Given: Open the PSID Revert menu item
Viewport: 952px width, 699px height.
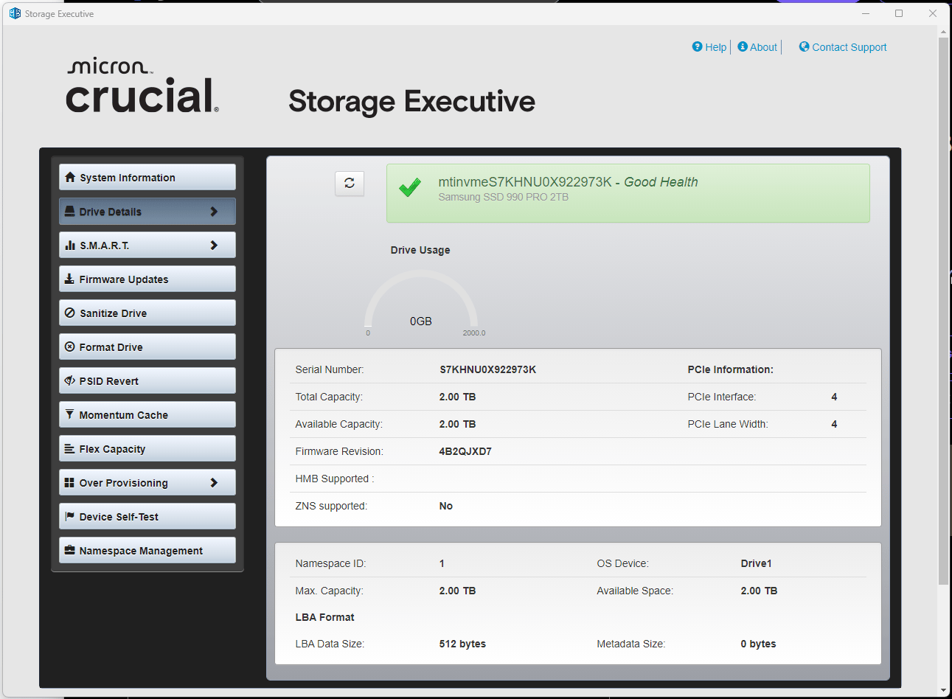Looking at the screenshot, I should (147, 380).
